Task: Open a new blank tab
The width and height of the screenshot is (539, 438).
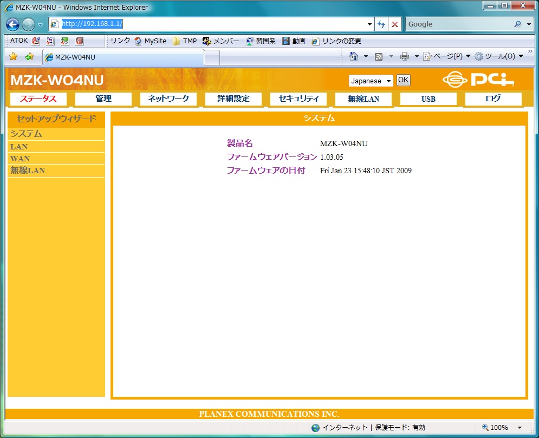Action: pos(212,57)
